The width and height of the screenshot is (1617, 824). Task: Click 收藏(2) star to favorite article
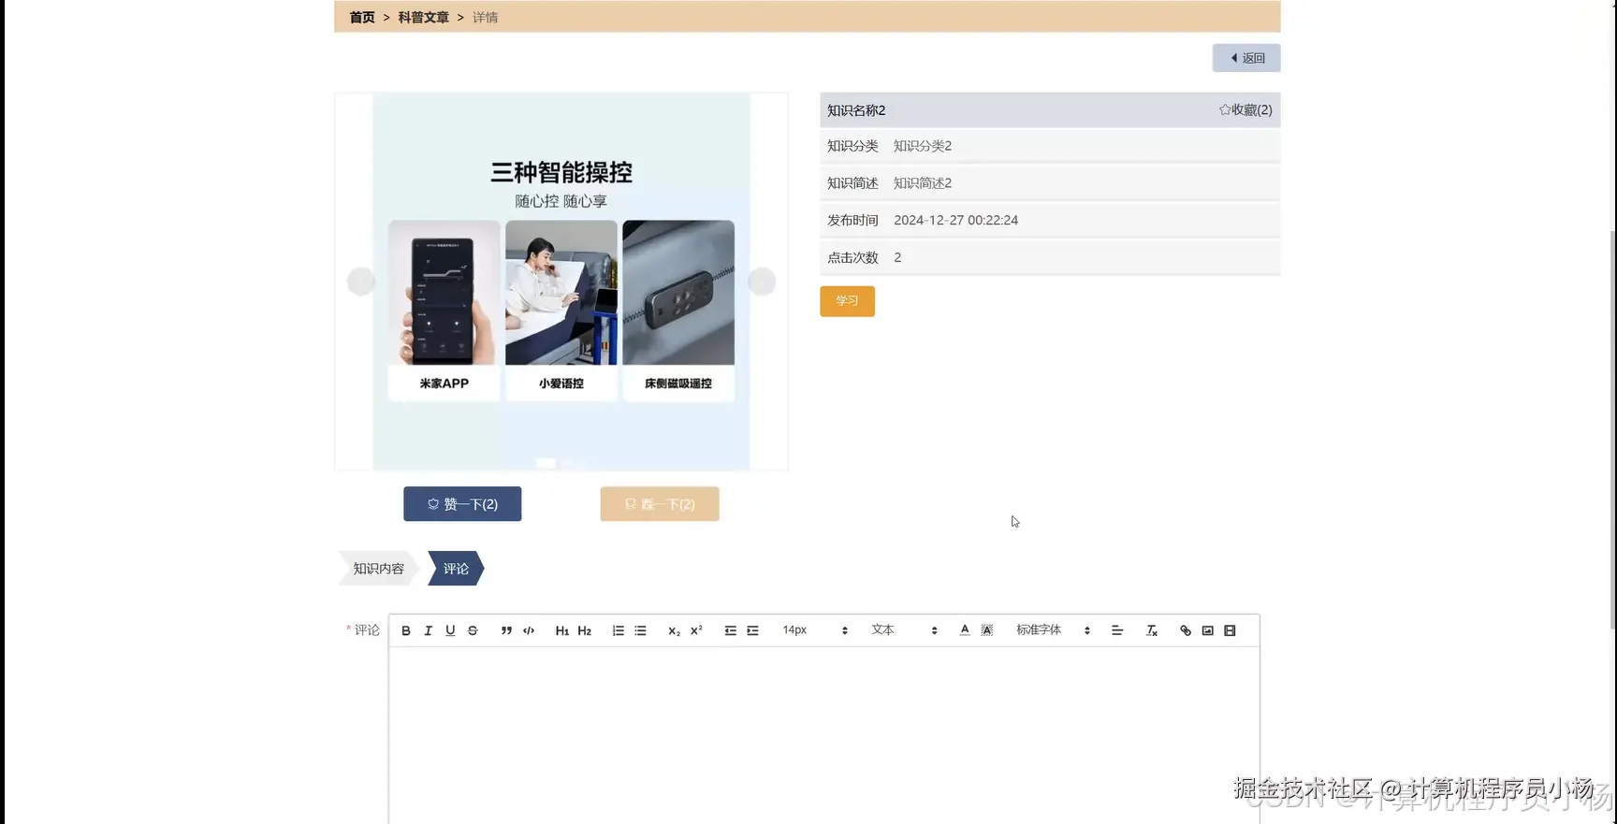click(1245, 109)
